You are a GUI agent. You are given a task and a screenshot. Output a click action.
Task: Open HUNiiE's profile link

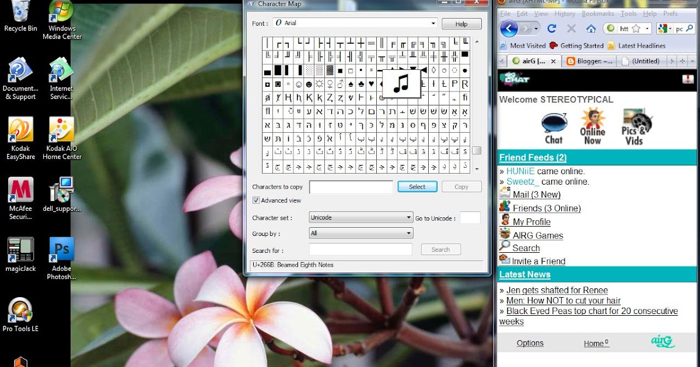coord(520,171)
